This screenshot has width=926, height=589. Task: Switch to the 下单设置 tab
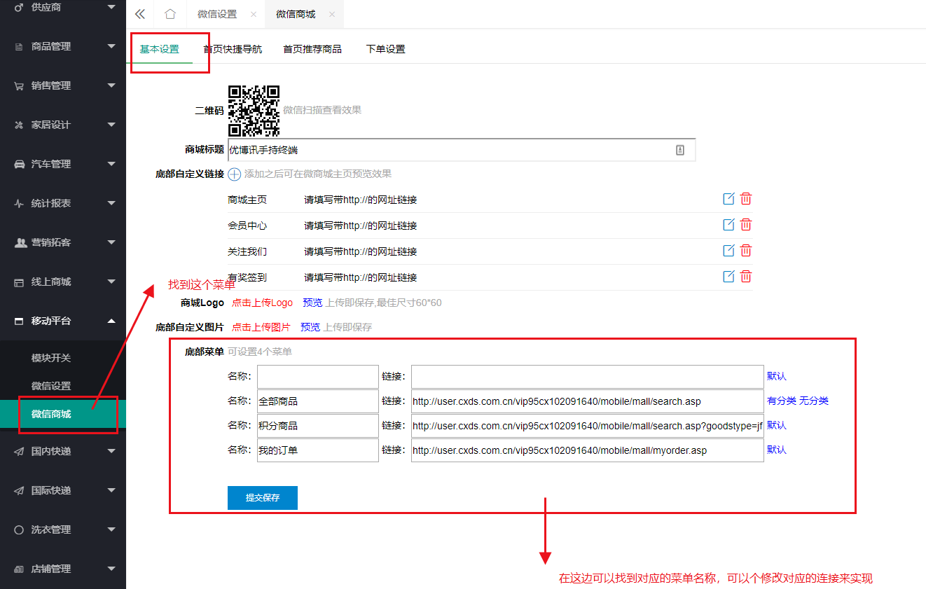tap(385, 49)
